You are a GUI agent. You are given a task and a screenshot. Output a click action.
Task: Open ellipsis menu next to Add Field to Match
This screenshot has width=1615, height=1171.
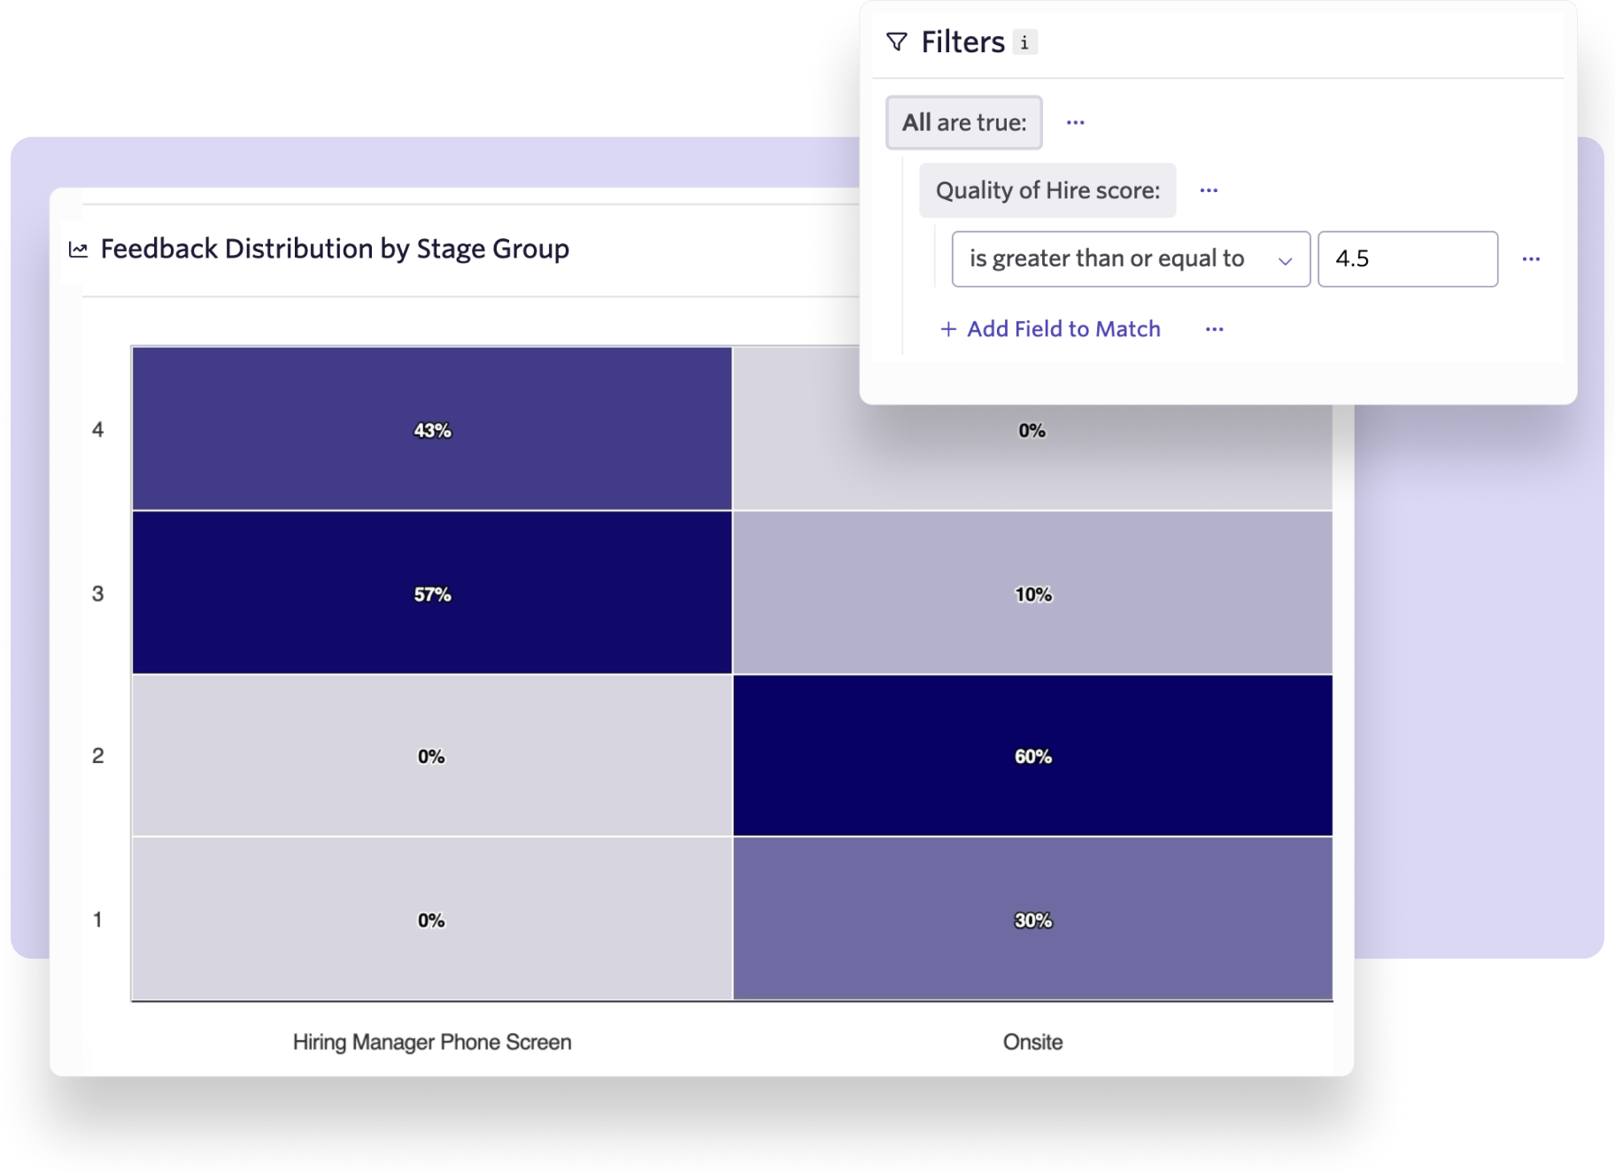pyautogui.click(x=1214, y=329)
